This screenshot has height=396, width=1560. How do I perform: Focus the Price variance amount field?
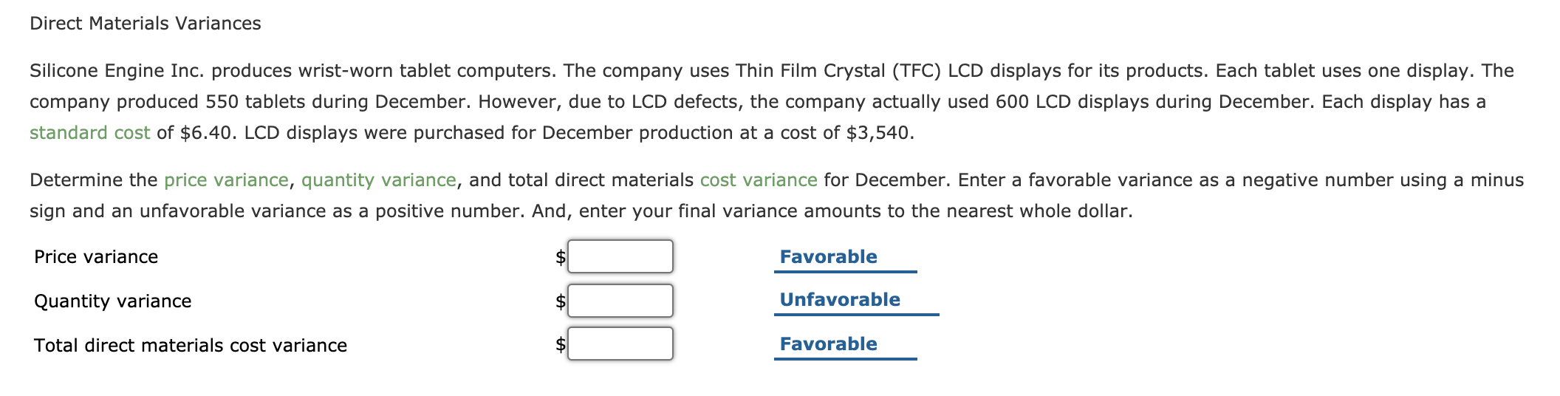point(620,256)
